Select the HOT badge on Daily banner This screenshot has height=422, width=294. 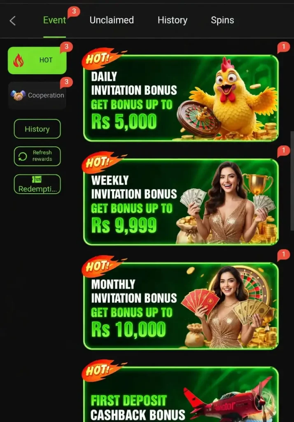(x=100, y=57)
